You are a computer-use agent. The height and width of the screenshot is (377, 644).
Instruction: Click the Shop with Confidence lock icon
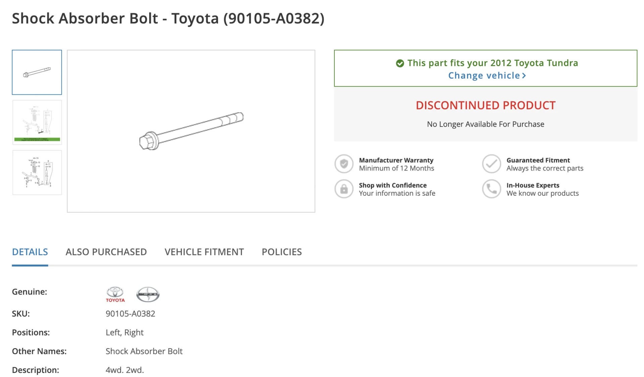(344, 189)
